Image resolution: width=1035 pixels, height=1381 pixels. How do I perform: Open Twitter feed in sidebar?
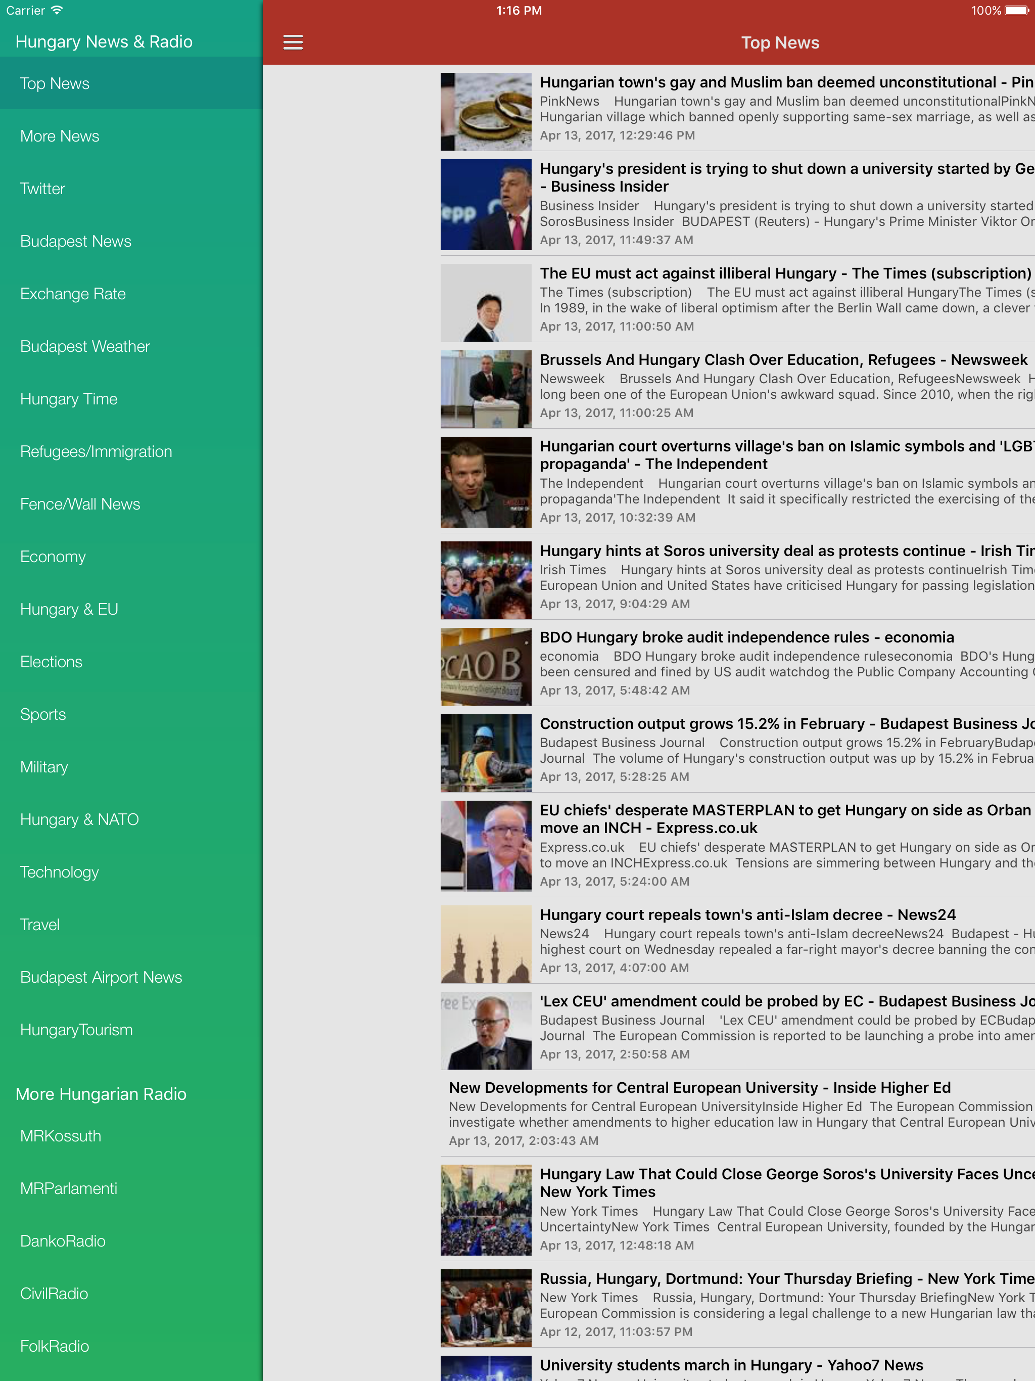(131, 189)
